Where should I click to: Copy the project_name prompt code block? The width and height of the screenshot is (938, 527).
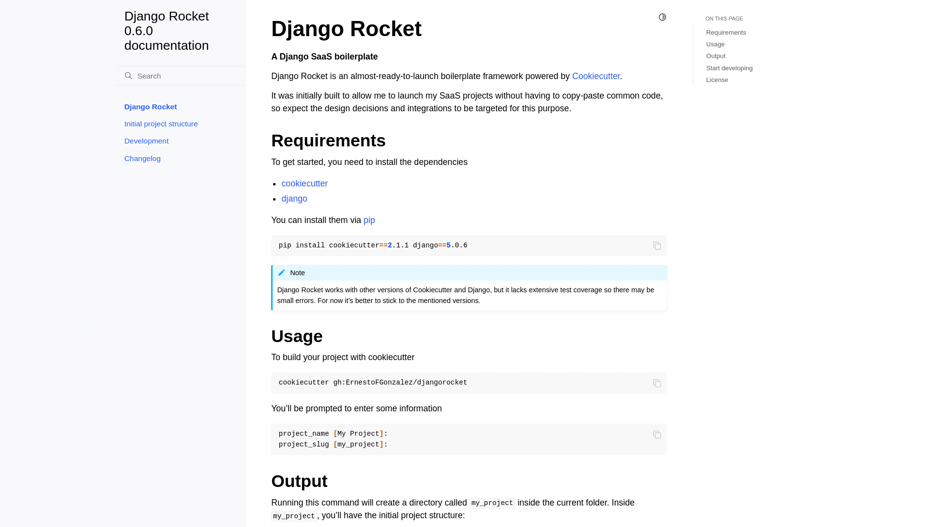pyautogui.click(x=657, y=434)
